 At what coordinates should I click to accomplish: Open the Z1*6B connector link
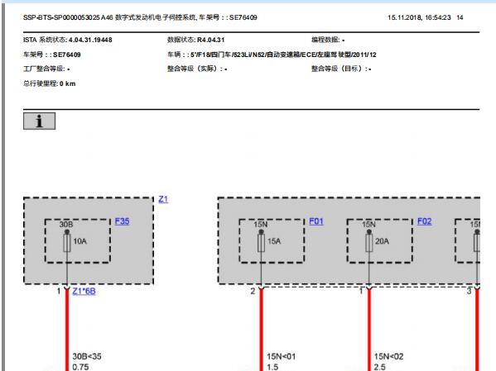pos(84,291)
